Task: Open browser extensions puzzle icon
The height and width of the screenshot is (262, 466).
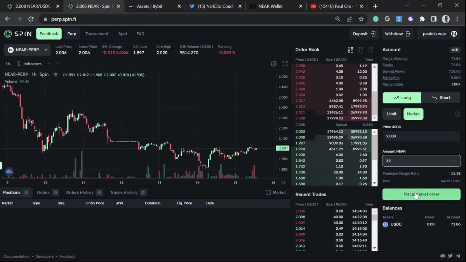Action: click(423, 19)
